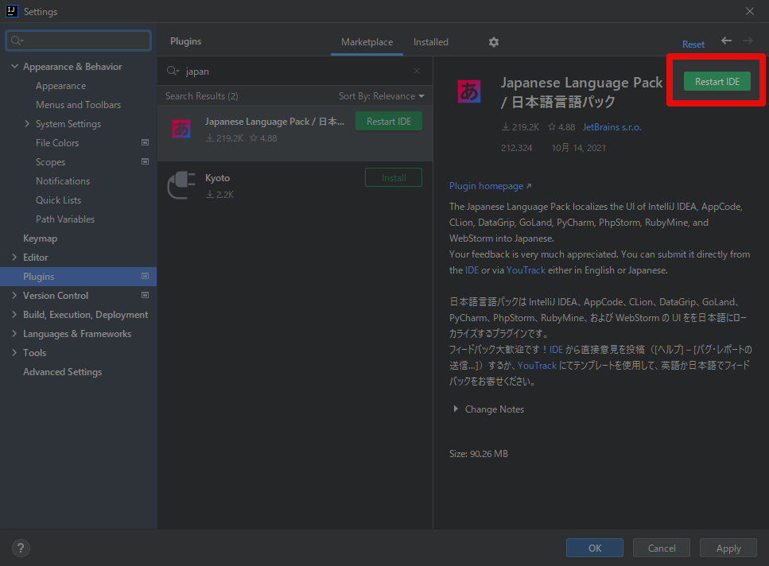Expand the Editor section
This screenshot has width=769, height=566.
click(14, 258)
